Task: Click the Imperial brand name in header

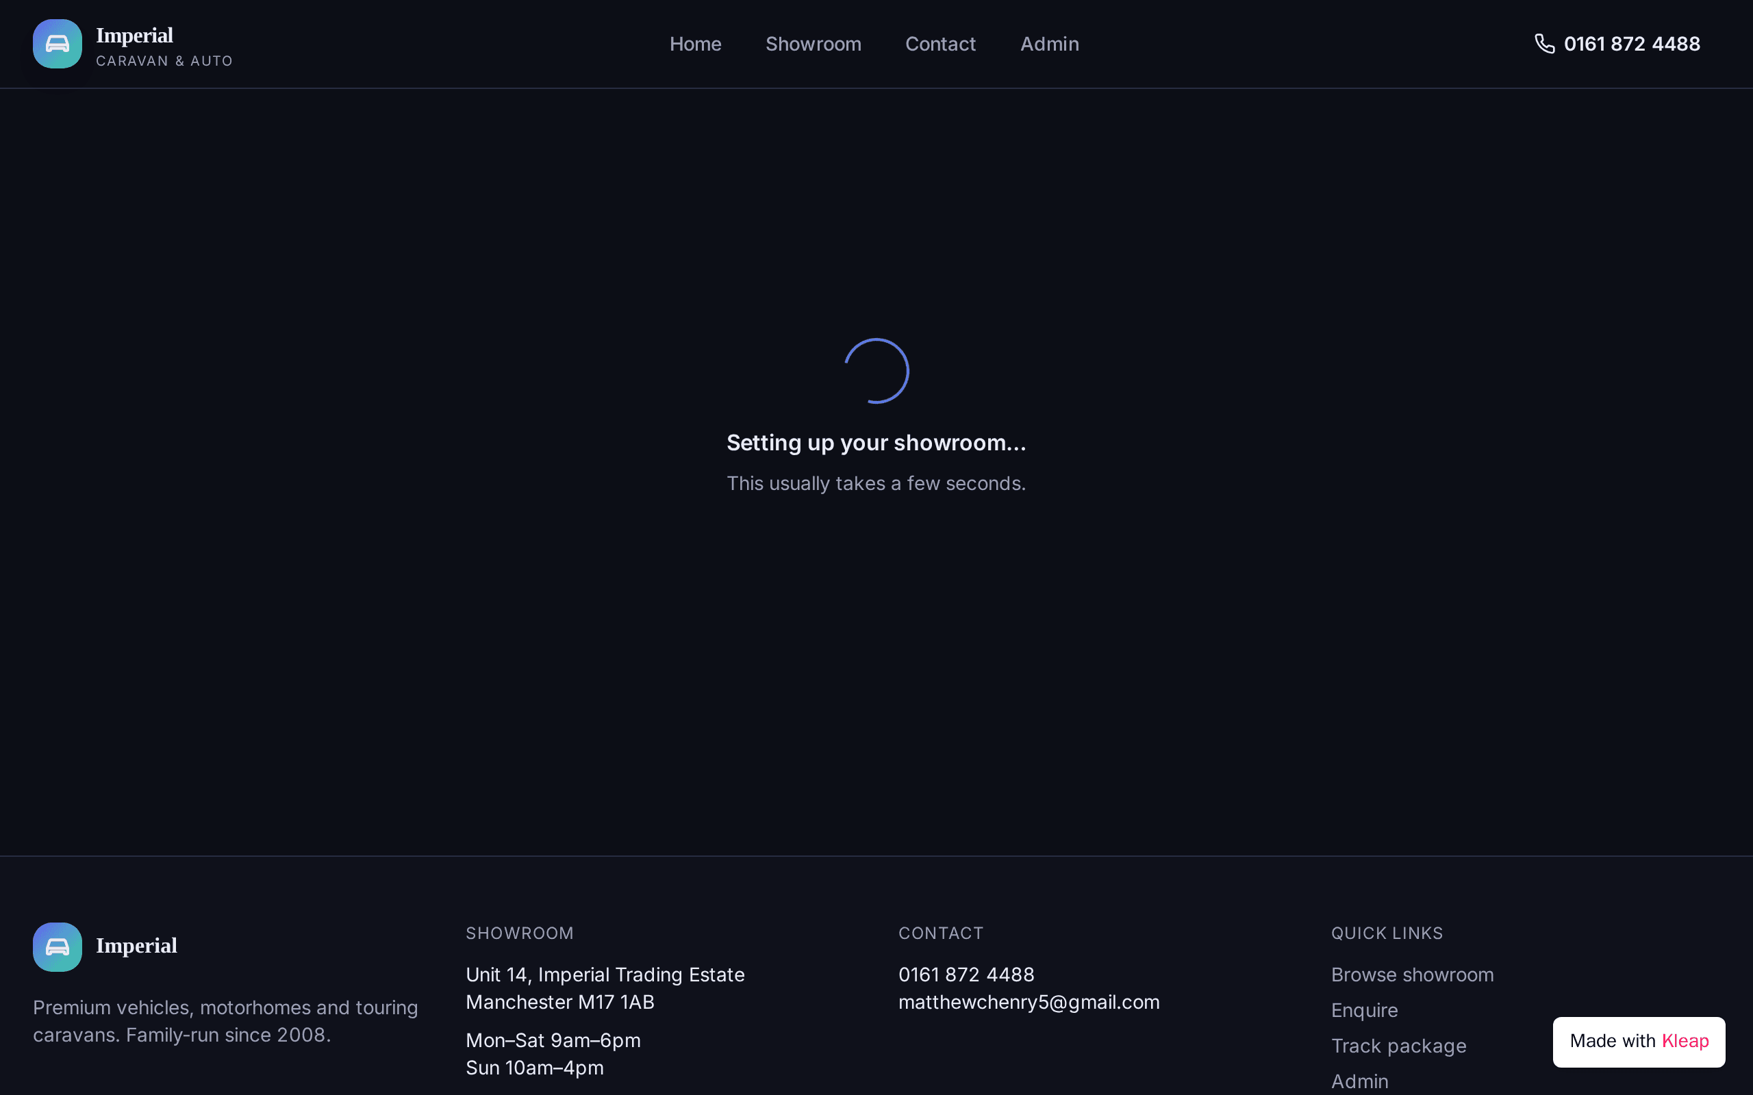Action: pyautogui.click(x=135, y=35)
